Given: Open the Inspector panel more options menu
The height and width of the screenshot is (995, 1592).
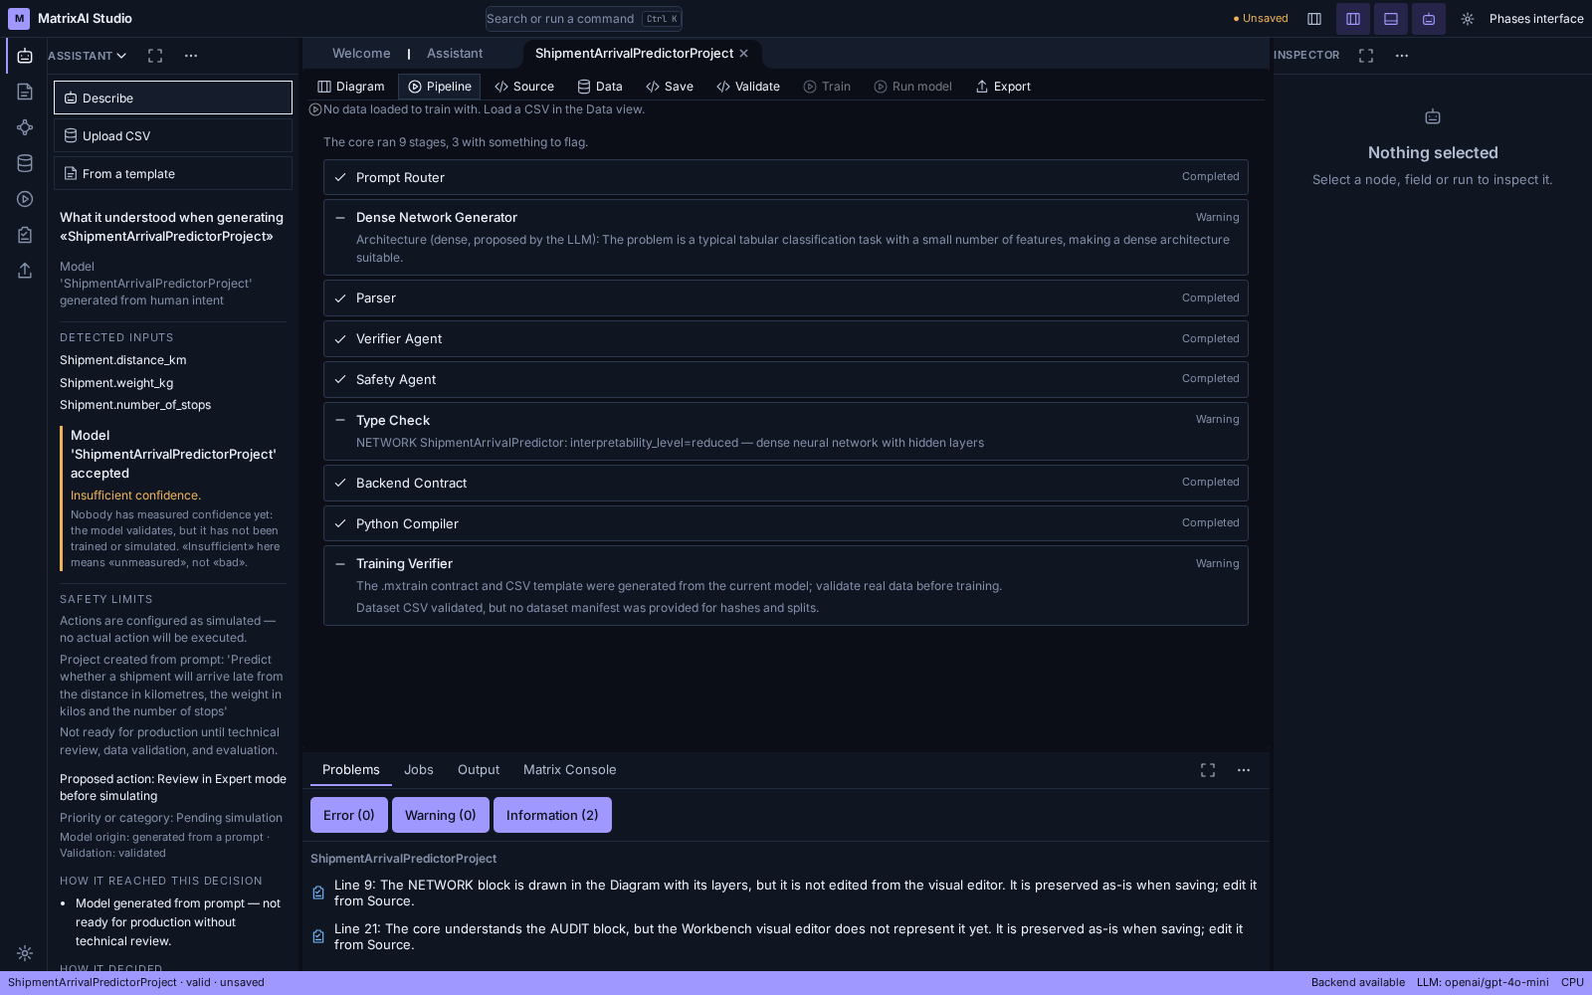Looking at the screenshot, I should pos(1402,56).
